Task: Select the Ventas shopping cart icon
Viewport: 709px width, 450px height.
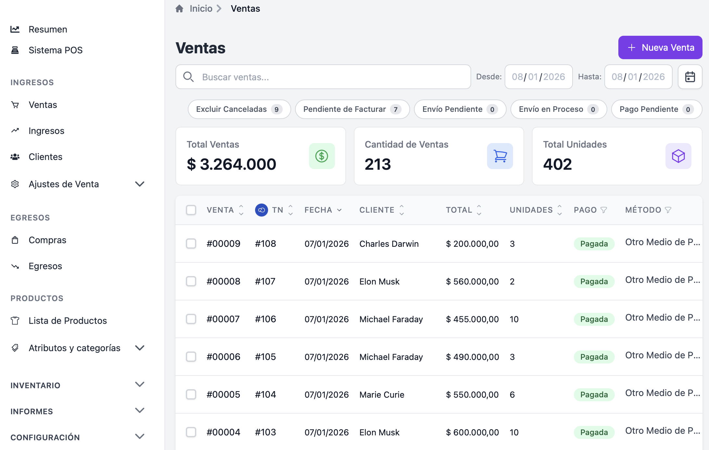Action: tap(15, 105)
